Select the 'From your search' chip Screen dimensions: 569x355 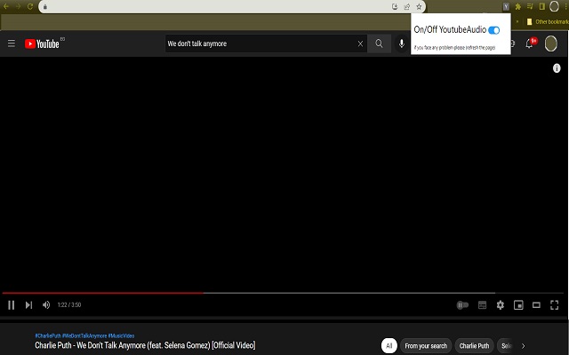(x=426, y=345)
